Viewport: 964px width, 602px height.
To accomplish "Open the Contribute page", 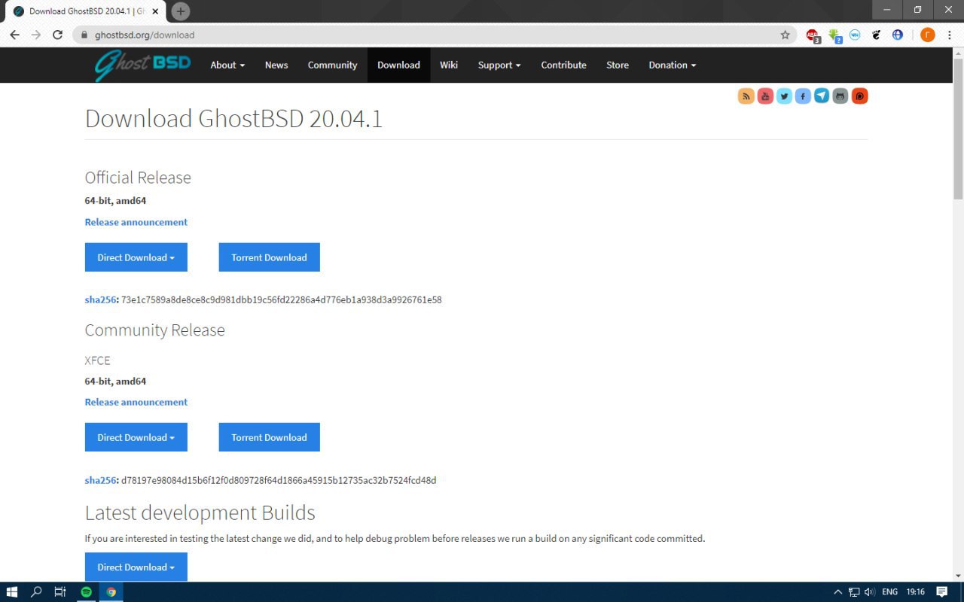I will [x=563, y=65].
